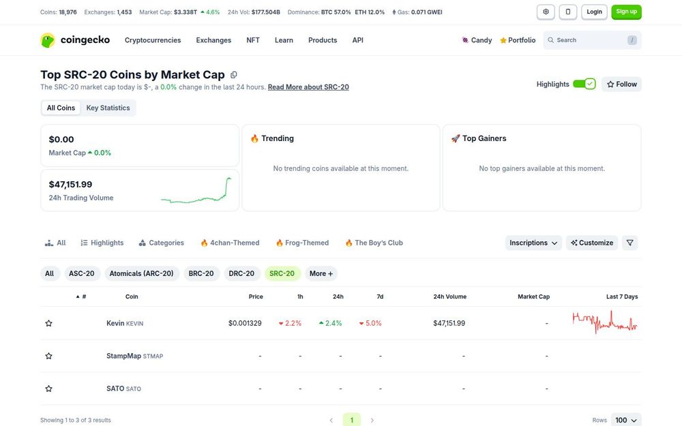Star the Kevin coin row
682x426 pixels.
pos(48,323)
